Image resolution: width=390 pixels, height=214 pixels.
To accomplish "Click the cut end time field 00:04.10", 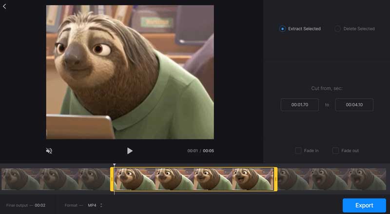I will [354, 105].
